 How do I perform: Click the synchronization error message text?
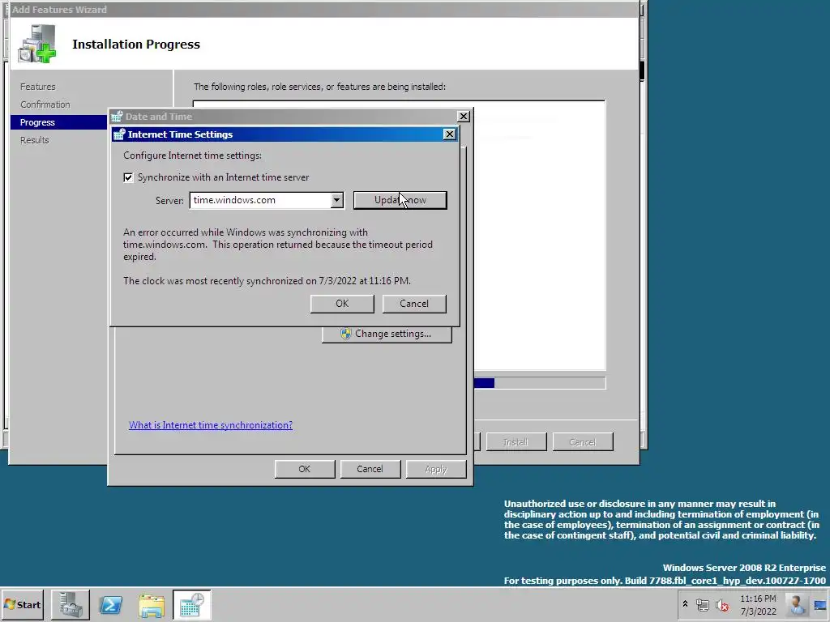tap(278, 245)
